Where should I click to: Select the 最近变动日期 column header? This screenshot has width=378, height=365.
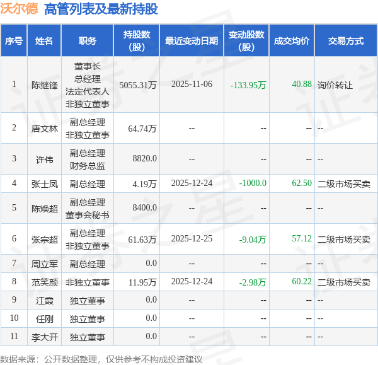192,41
